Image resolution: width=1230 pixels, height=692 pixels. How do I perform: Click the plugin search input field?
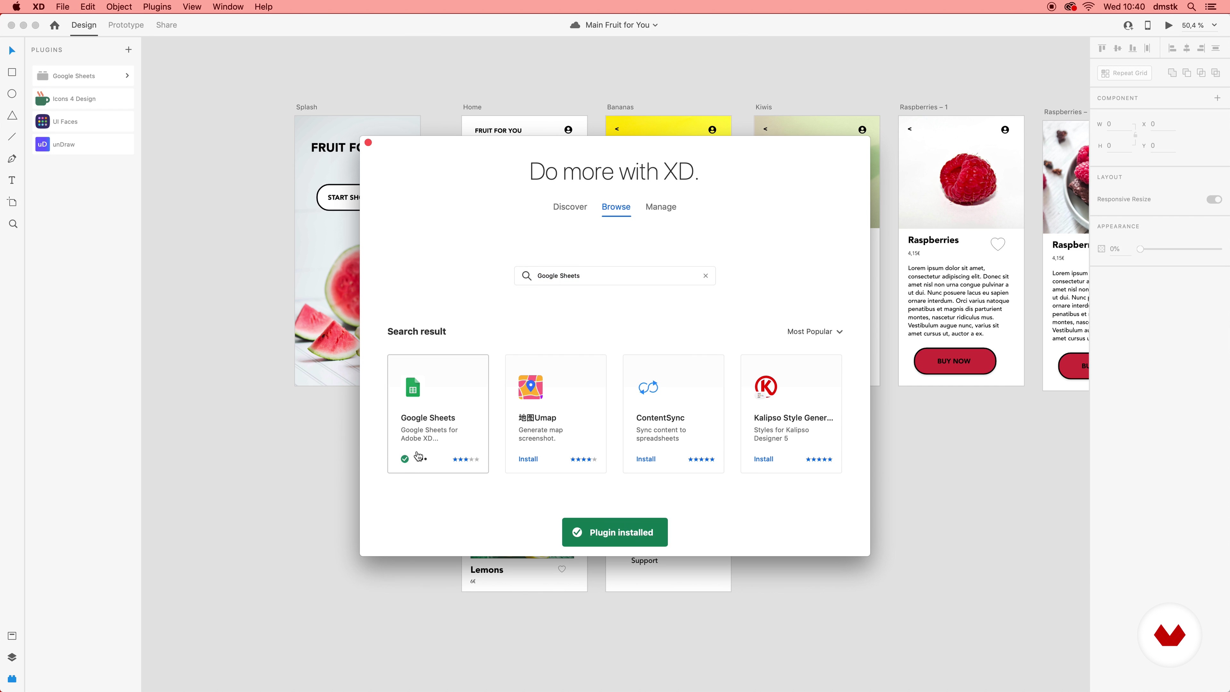(615, 276)
